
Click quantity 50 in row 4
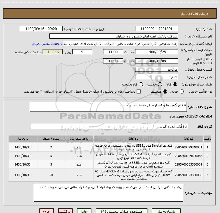pos(51,175)
